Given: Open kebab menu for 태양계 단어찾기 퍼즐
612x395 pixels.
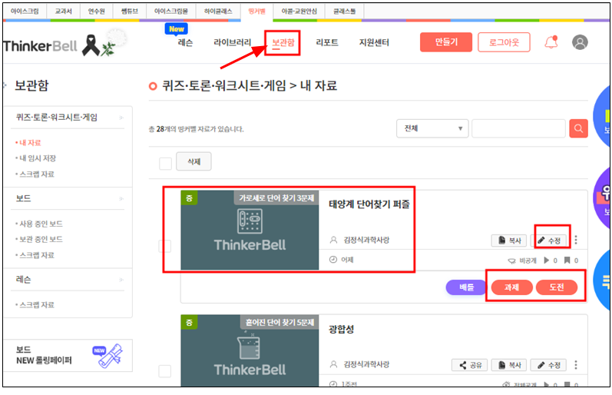Looking at the screenshot, I should coord(576,240).
